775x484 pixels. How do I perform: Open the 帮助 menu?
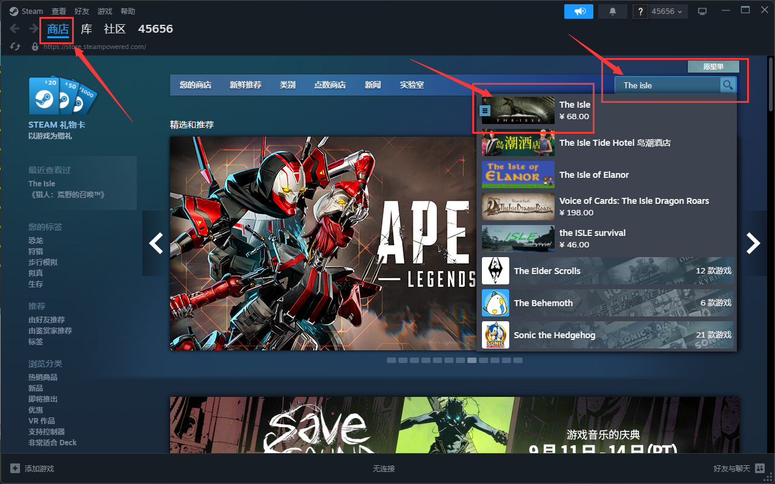(x=128, y=11)
